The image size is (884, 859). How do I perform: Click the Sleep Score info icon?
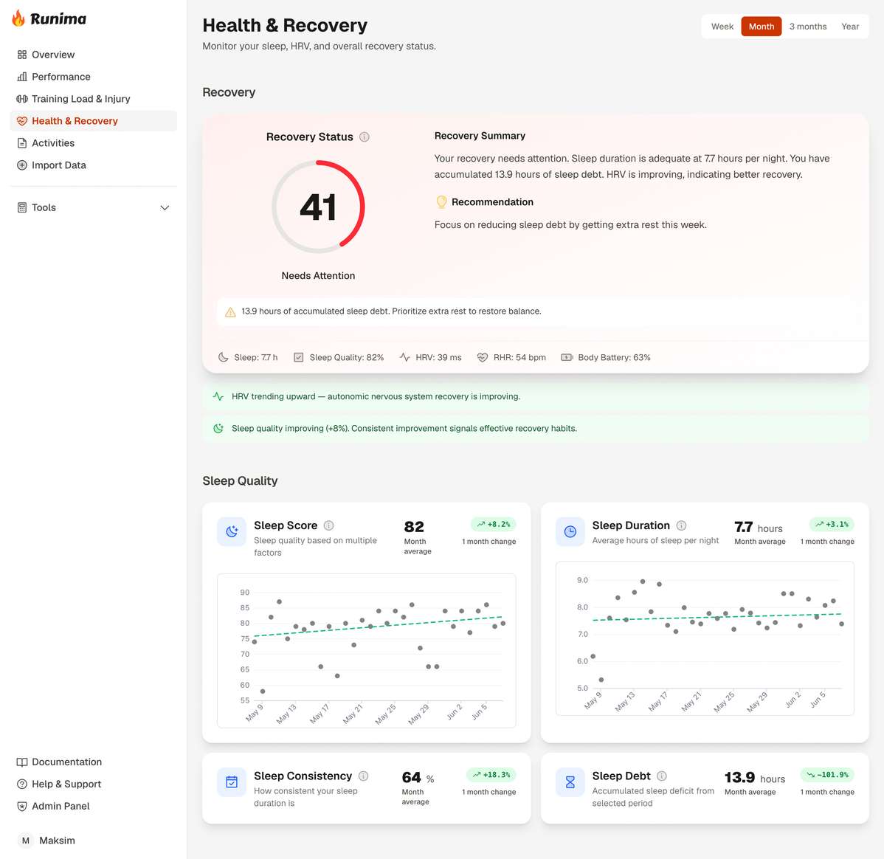(x=328, y=525)
